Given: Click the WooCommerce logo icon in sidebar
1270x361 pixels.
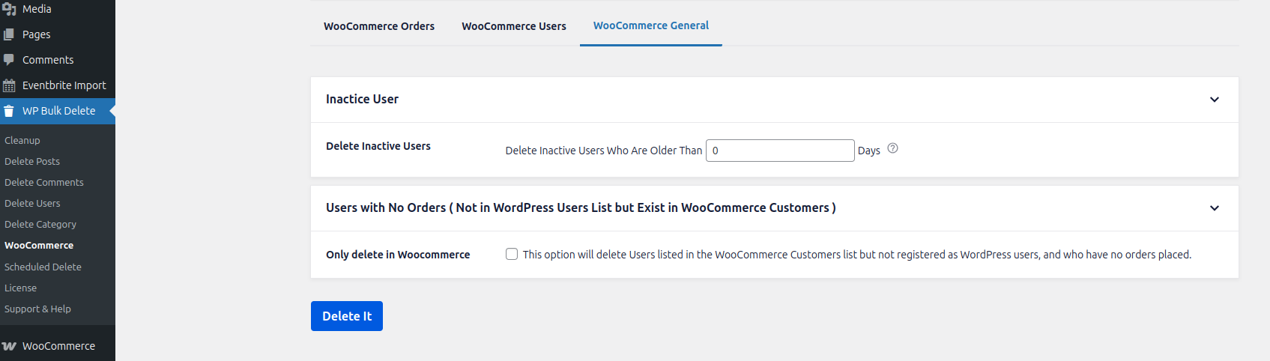Looking at the screenshot, I should 9,346.
